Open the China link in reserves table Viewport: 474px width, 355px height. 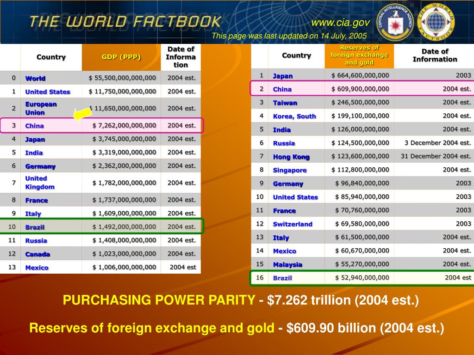[282, 89]
